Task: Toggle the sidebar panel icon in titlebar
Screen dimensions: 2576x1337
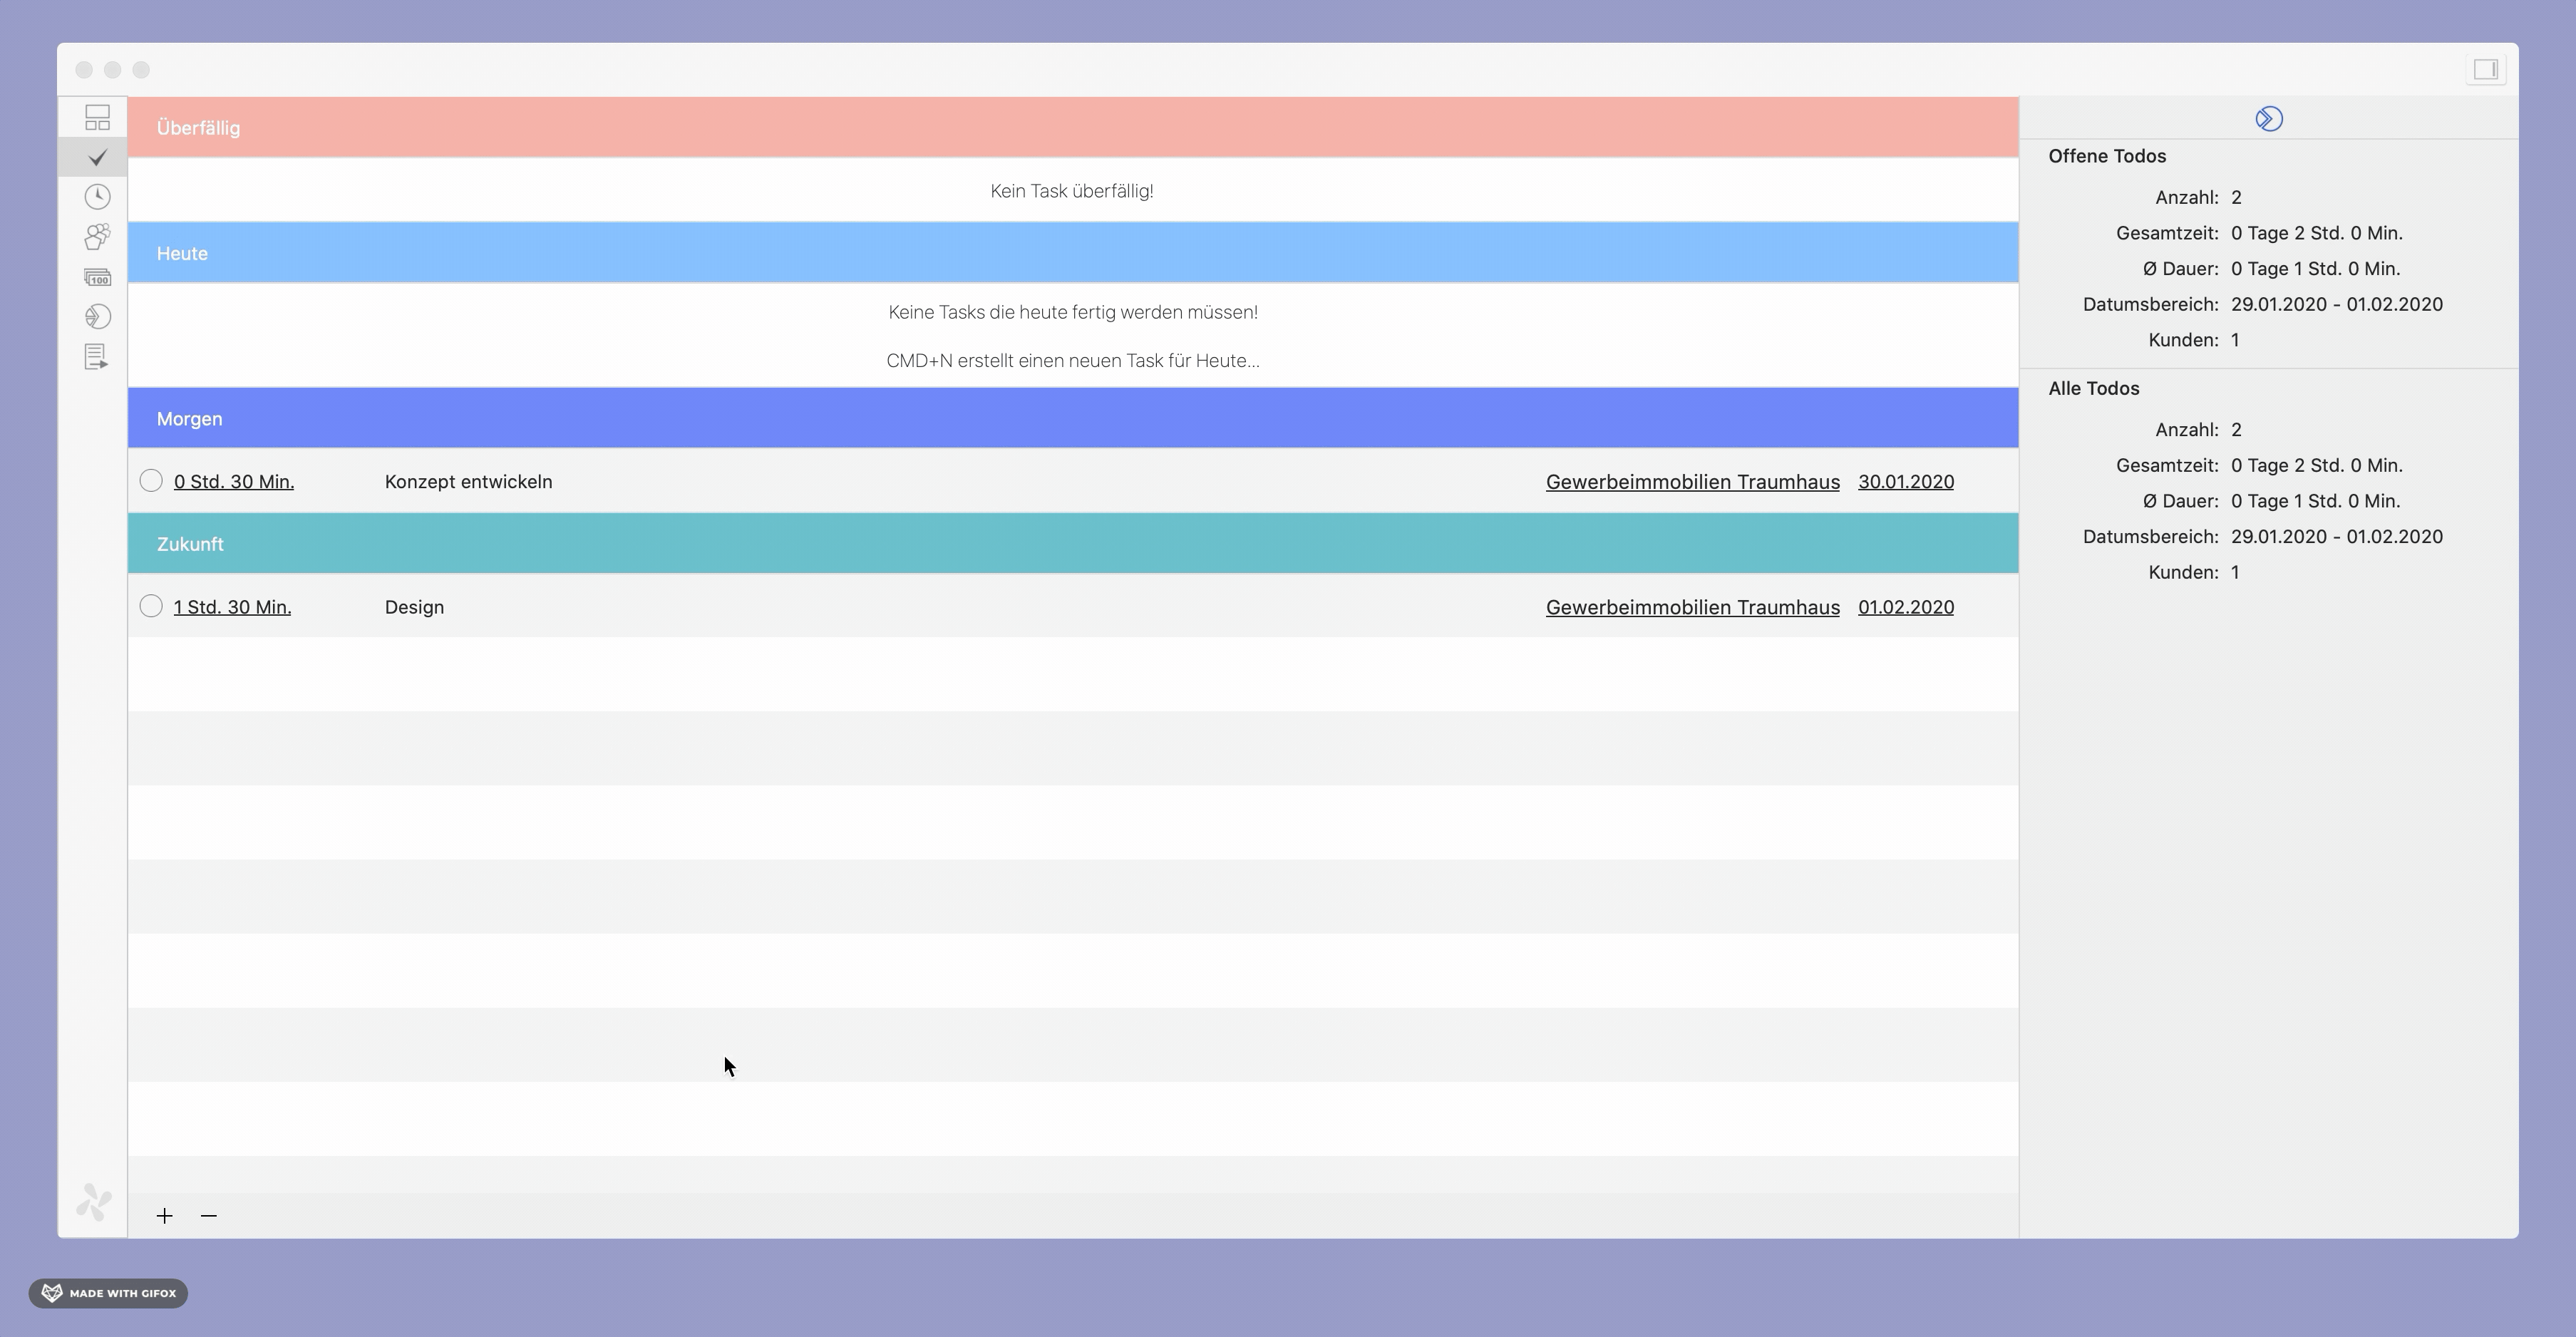Action: (x=2486, y=69)
